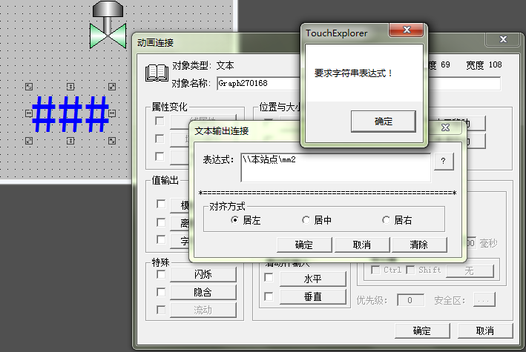Check the 水平 slider input checkbox
Image resolution: width=526 pixels, height=352 pixels.
point(269,278)
